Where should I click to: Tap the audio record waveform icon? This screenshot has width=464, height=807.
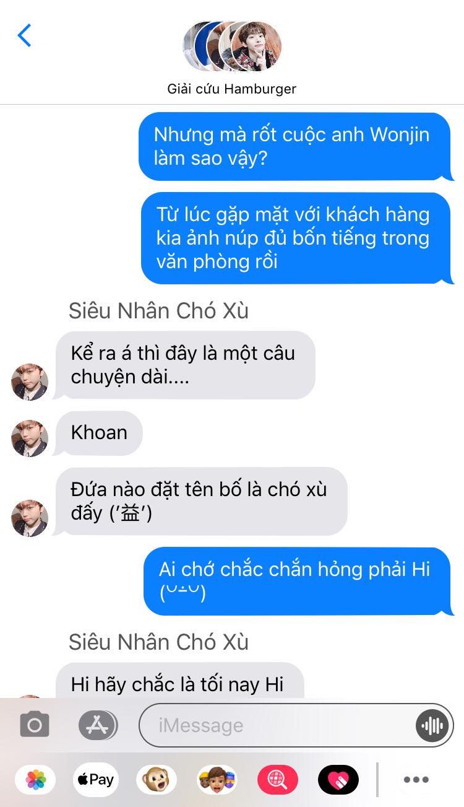pos(432,725)
